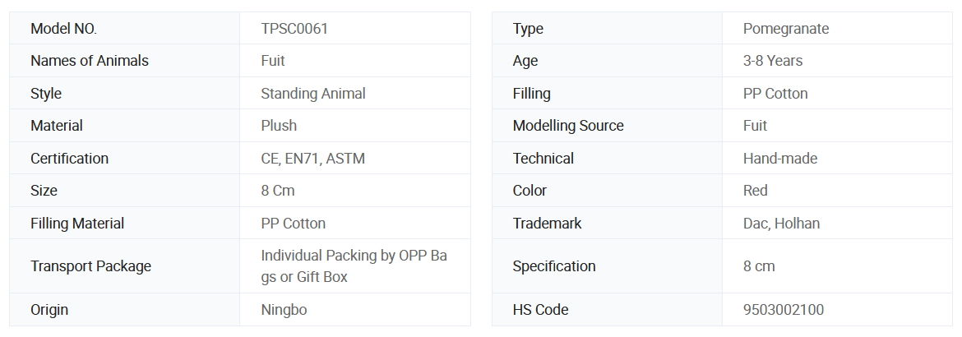Click the Dac, Holhan trademark value

click(781, 224)
